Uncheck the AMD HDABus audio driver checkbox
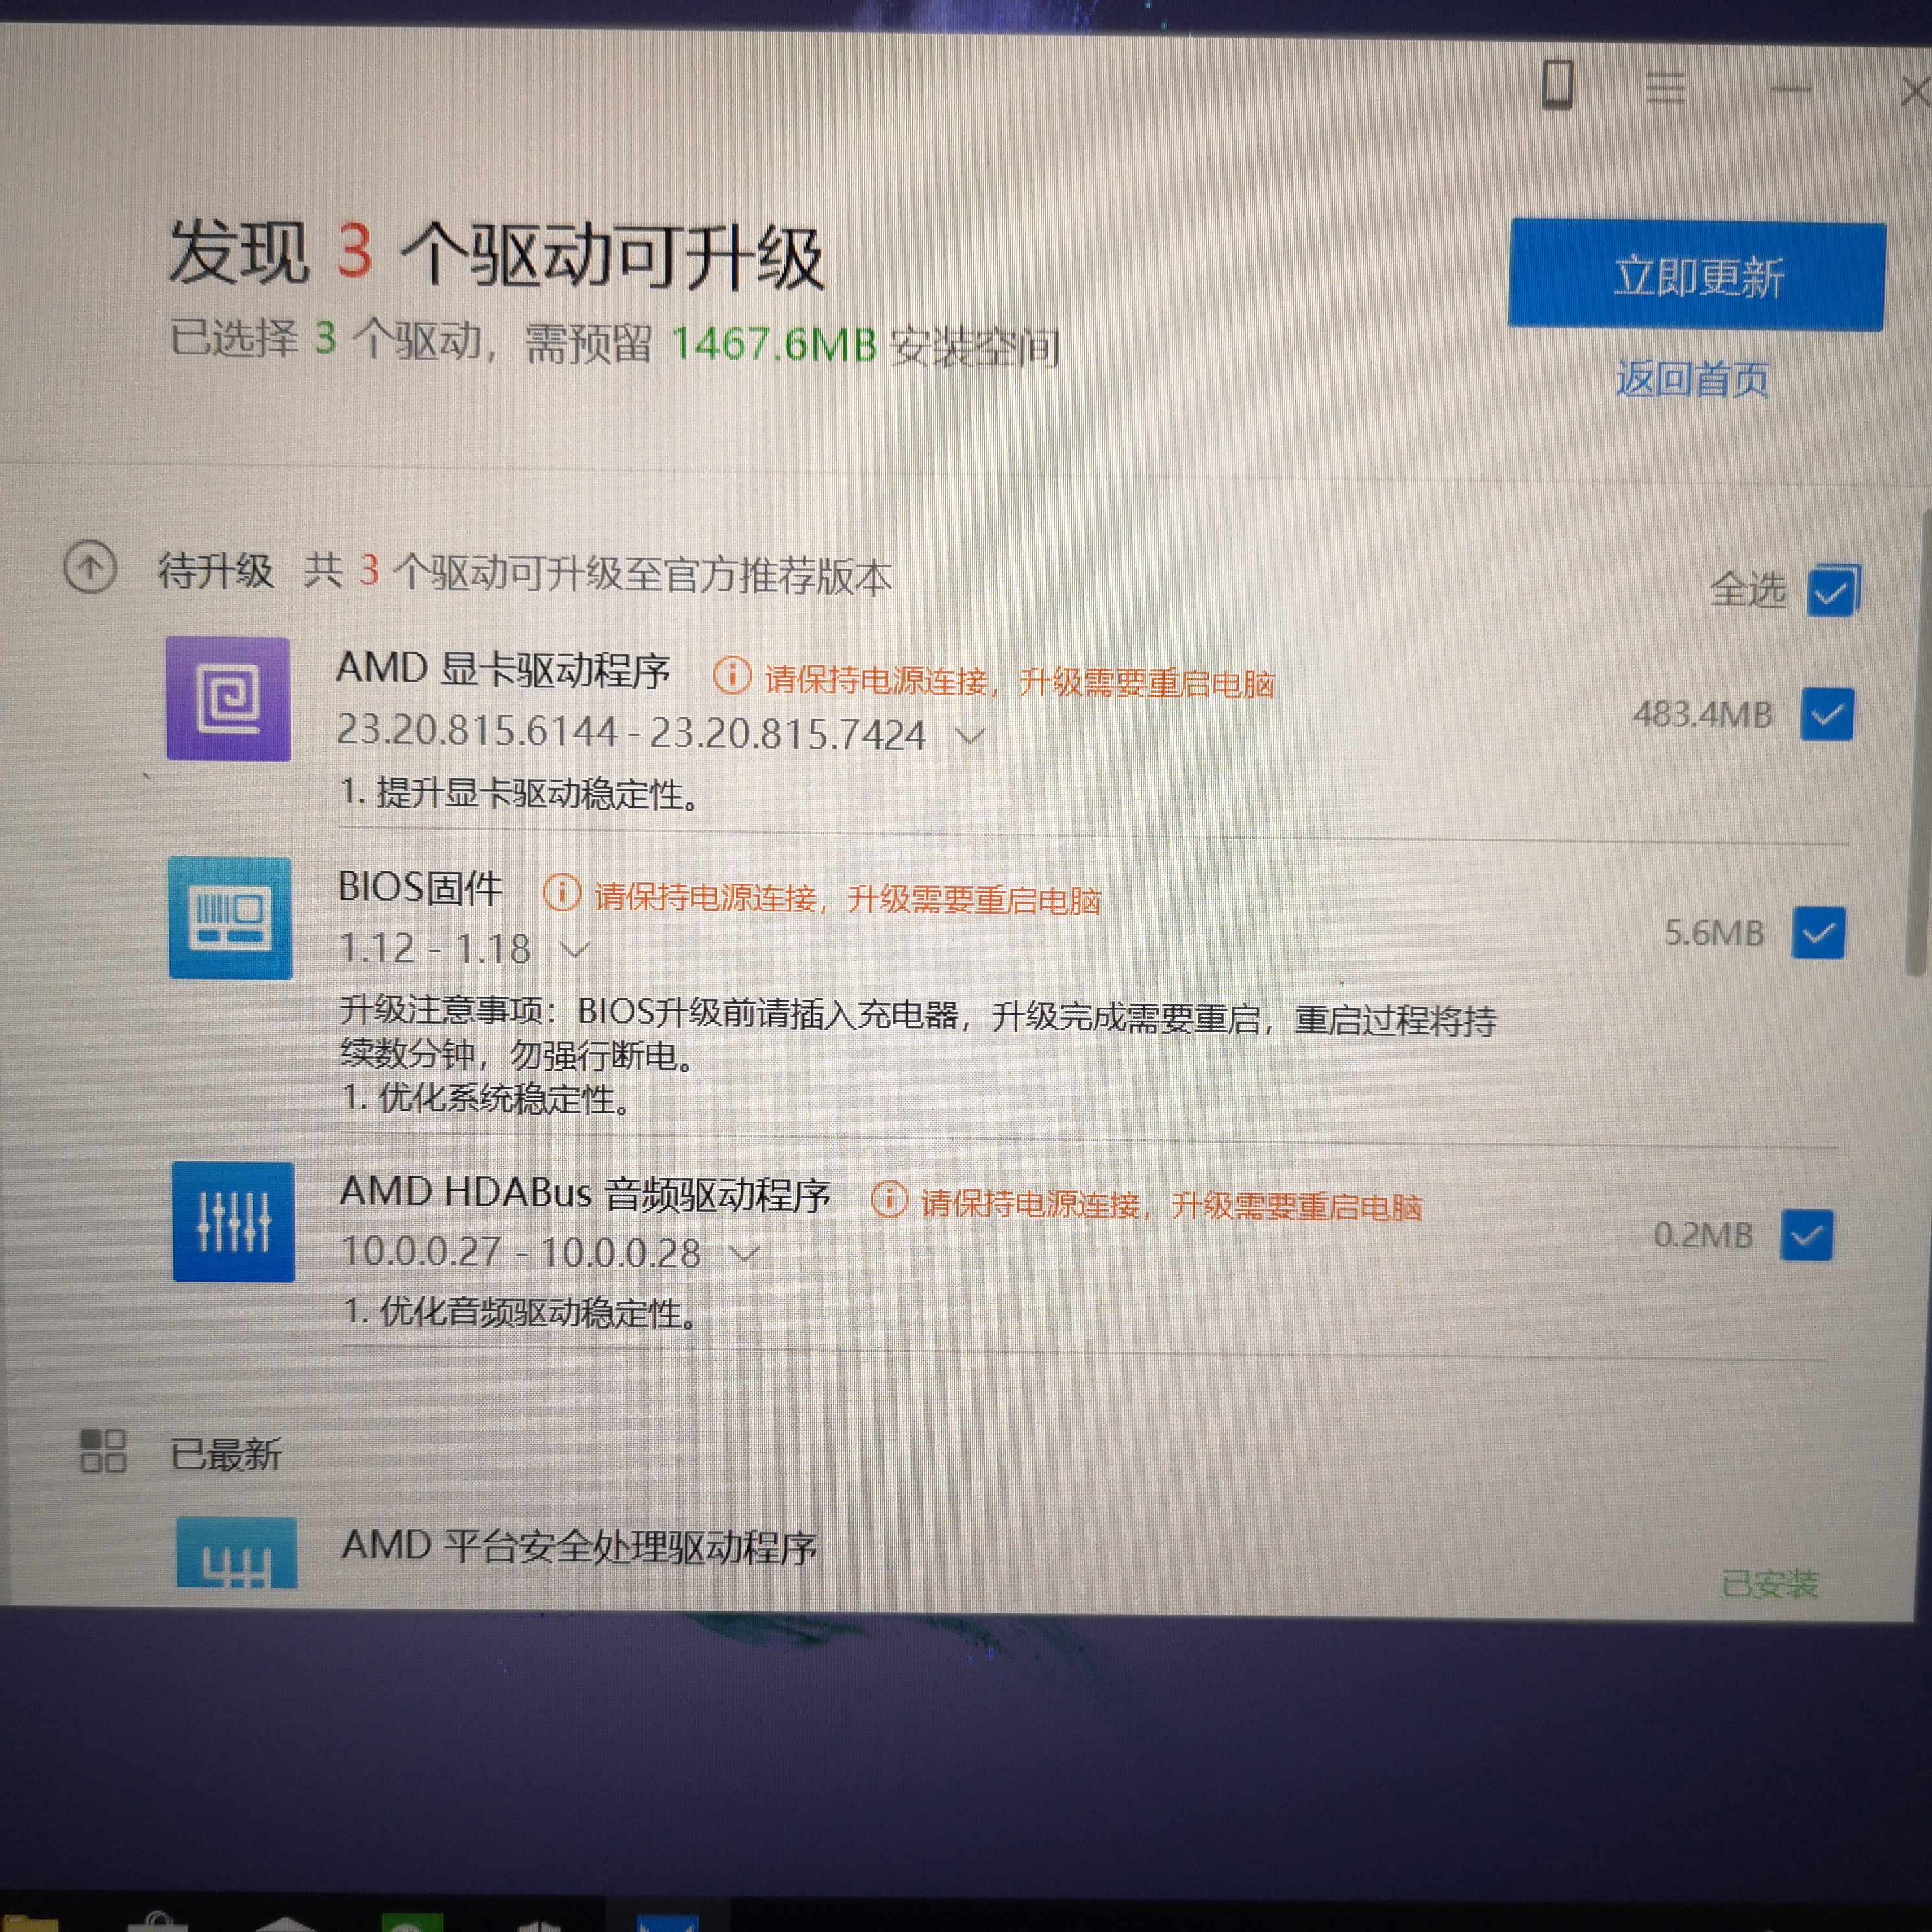This screenshot has height=1932, width=1932. tap(1806, 1236)
